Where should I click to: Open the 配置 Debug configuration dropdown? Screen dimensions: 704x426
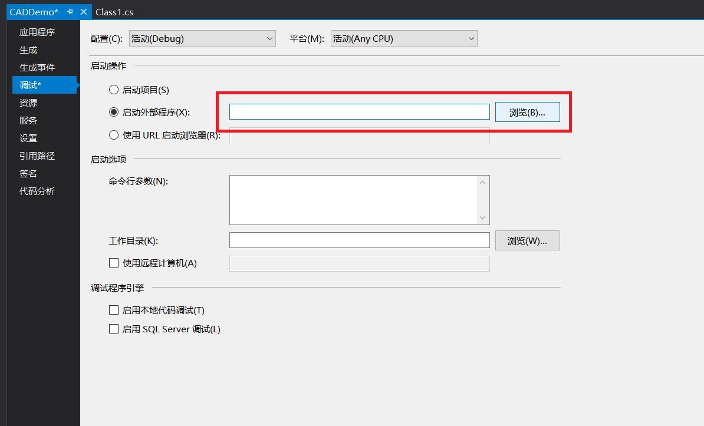pyautogui.click(x=202, y=38)
